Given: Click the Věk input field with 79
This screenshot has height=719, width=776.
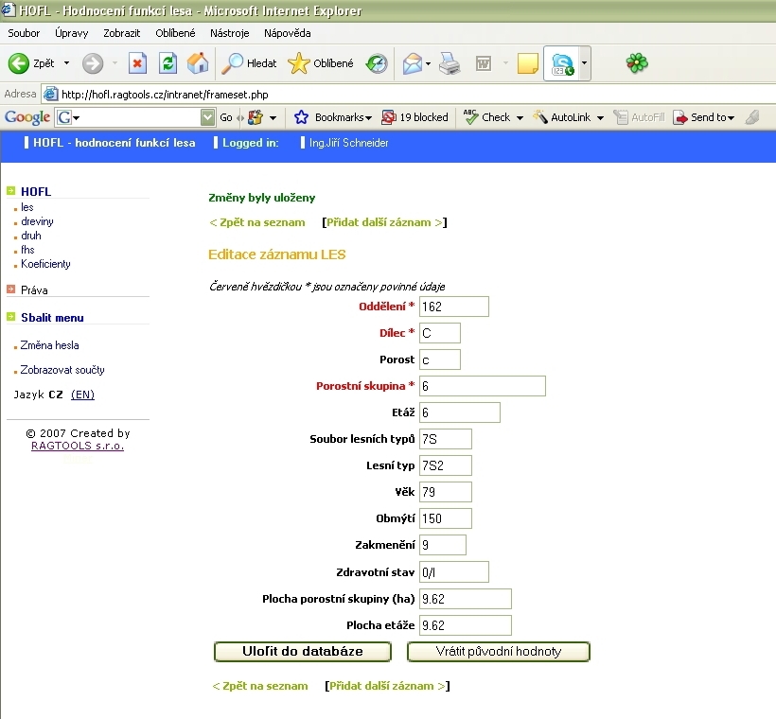Looking at the screenshot, I should point(446,492).
